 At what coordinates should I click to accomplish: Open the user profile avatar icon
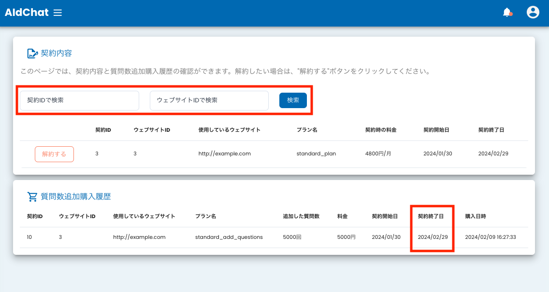coord(533,12)
